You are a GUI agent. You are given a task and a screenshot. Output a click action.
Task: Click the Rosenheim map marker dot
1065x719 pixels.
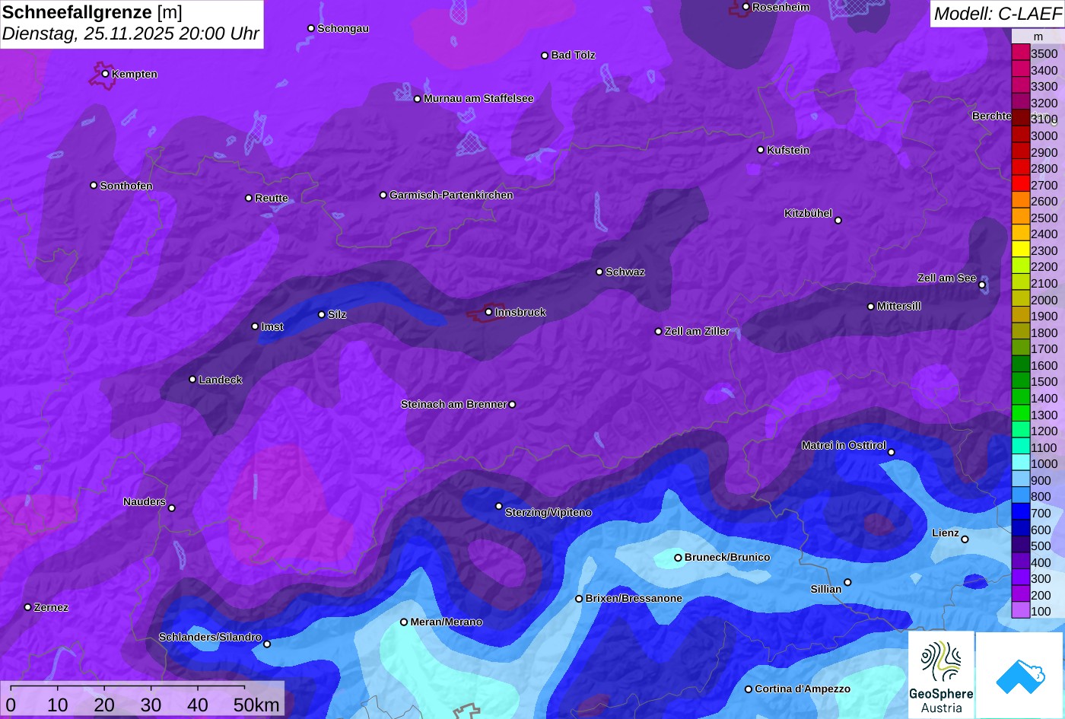(745, 7)
